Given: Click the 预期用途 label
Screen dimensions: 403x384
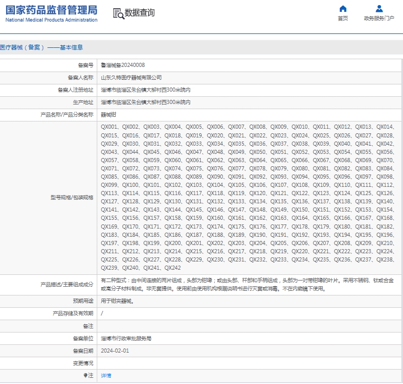Looking at the screenshot, I should click(x=83, y=301).
